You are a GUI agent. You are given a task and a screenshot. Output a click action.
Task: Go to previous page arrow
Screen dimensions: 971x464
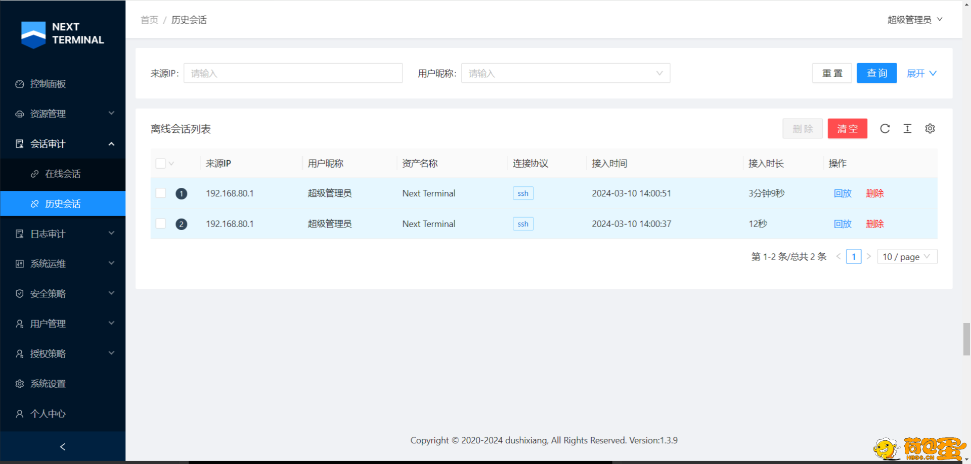[x=838, y=256]
